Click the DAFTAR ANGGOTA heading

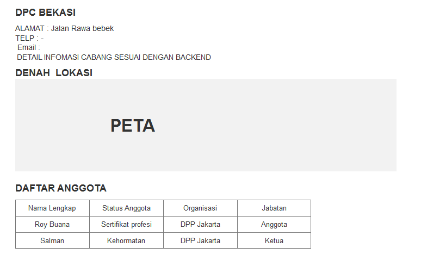point(61,188)
